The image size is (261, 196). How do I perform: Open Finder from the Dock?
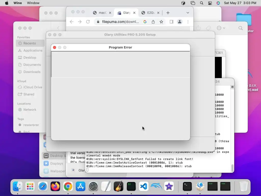pyautogui.click(x=18, y=186)
